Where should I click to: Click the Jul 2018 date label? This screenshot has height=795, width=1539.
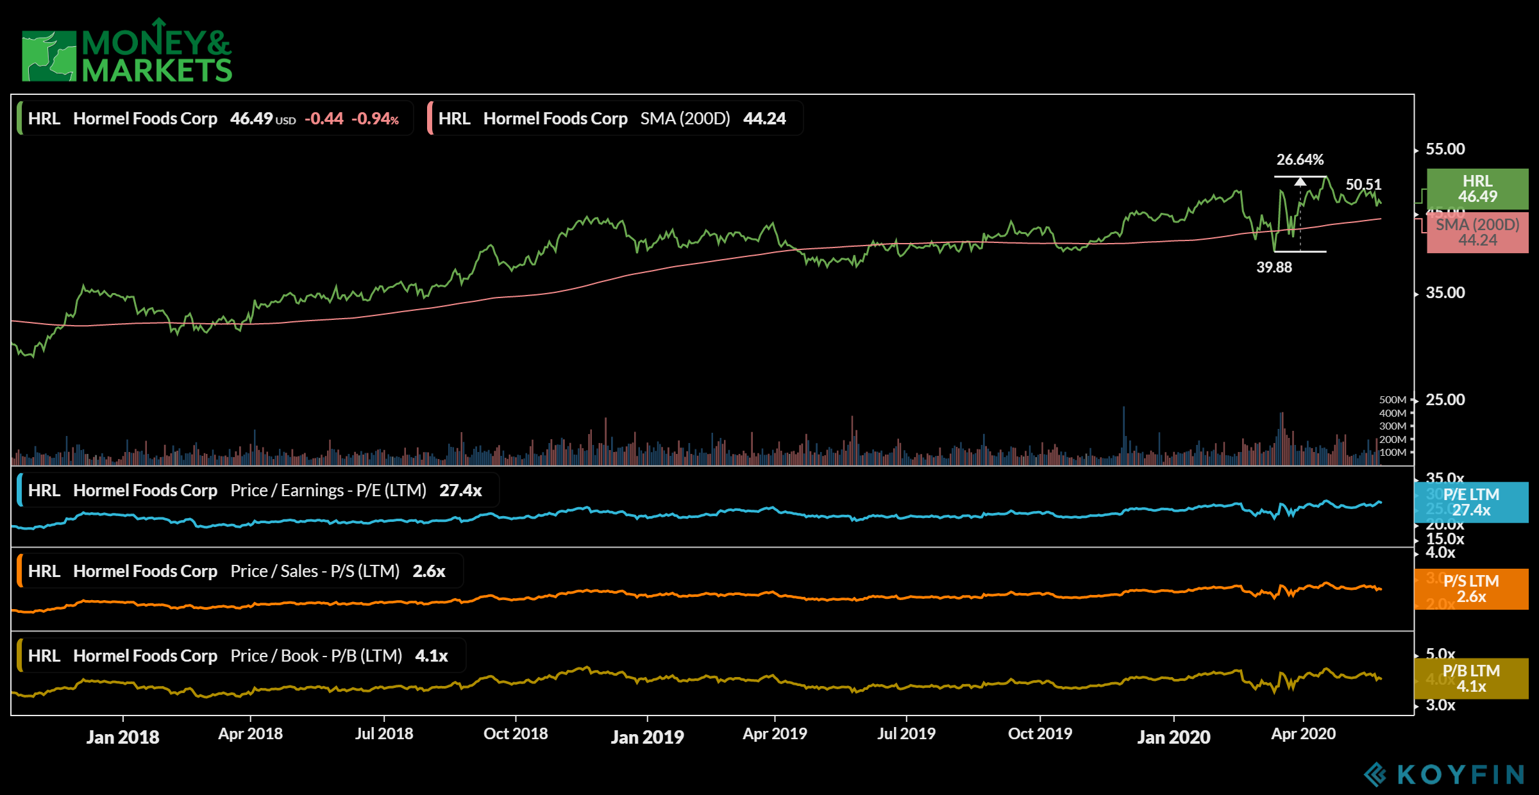point(384,734)
